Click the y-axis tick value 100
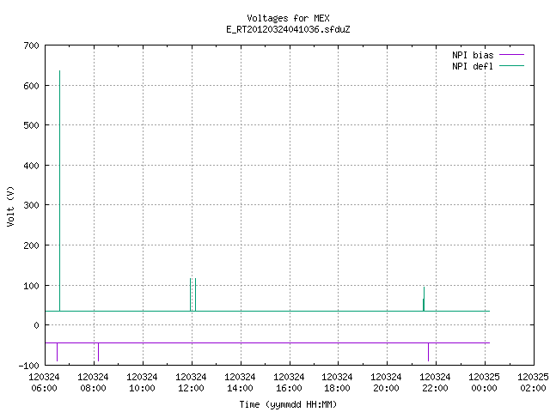 31,286
